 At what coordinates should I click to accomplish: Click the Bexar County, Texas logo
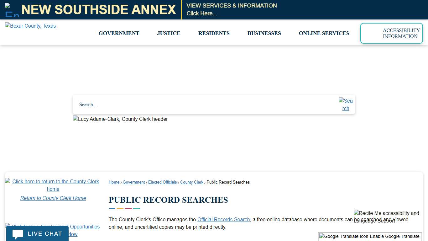pos(30,26)
